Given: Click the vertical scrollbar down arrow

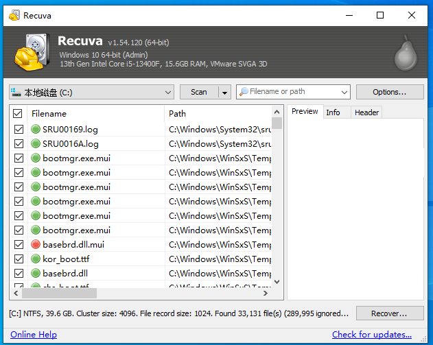Looking at the screenshot, I should (277, 281).
